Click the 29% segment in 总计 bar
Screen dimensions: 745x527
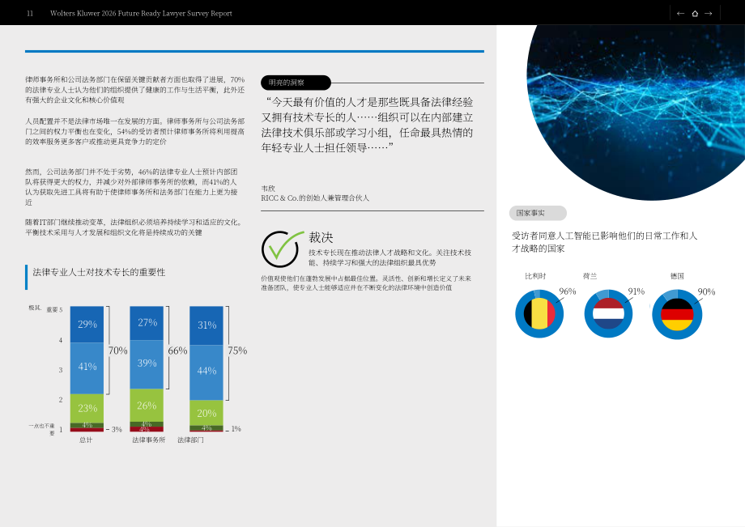(87, 325)
